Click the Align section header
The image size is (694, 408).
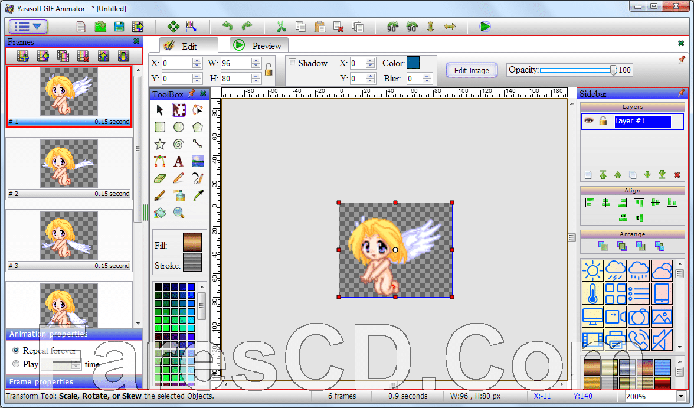tap(633, 191)
